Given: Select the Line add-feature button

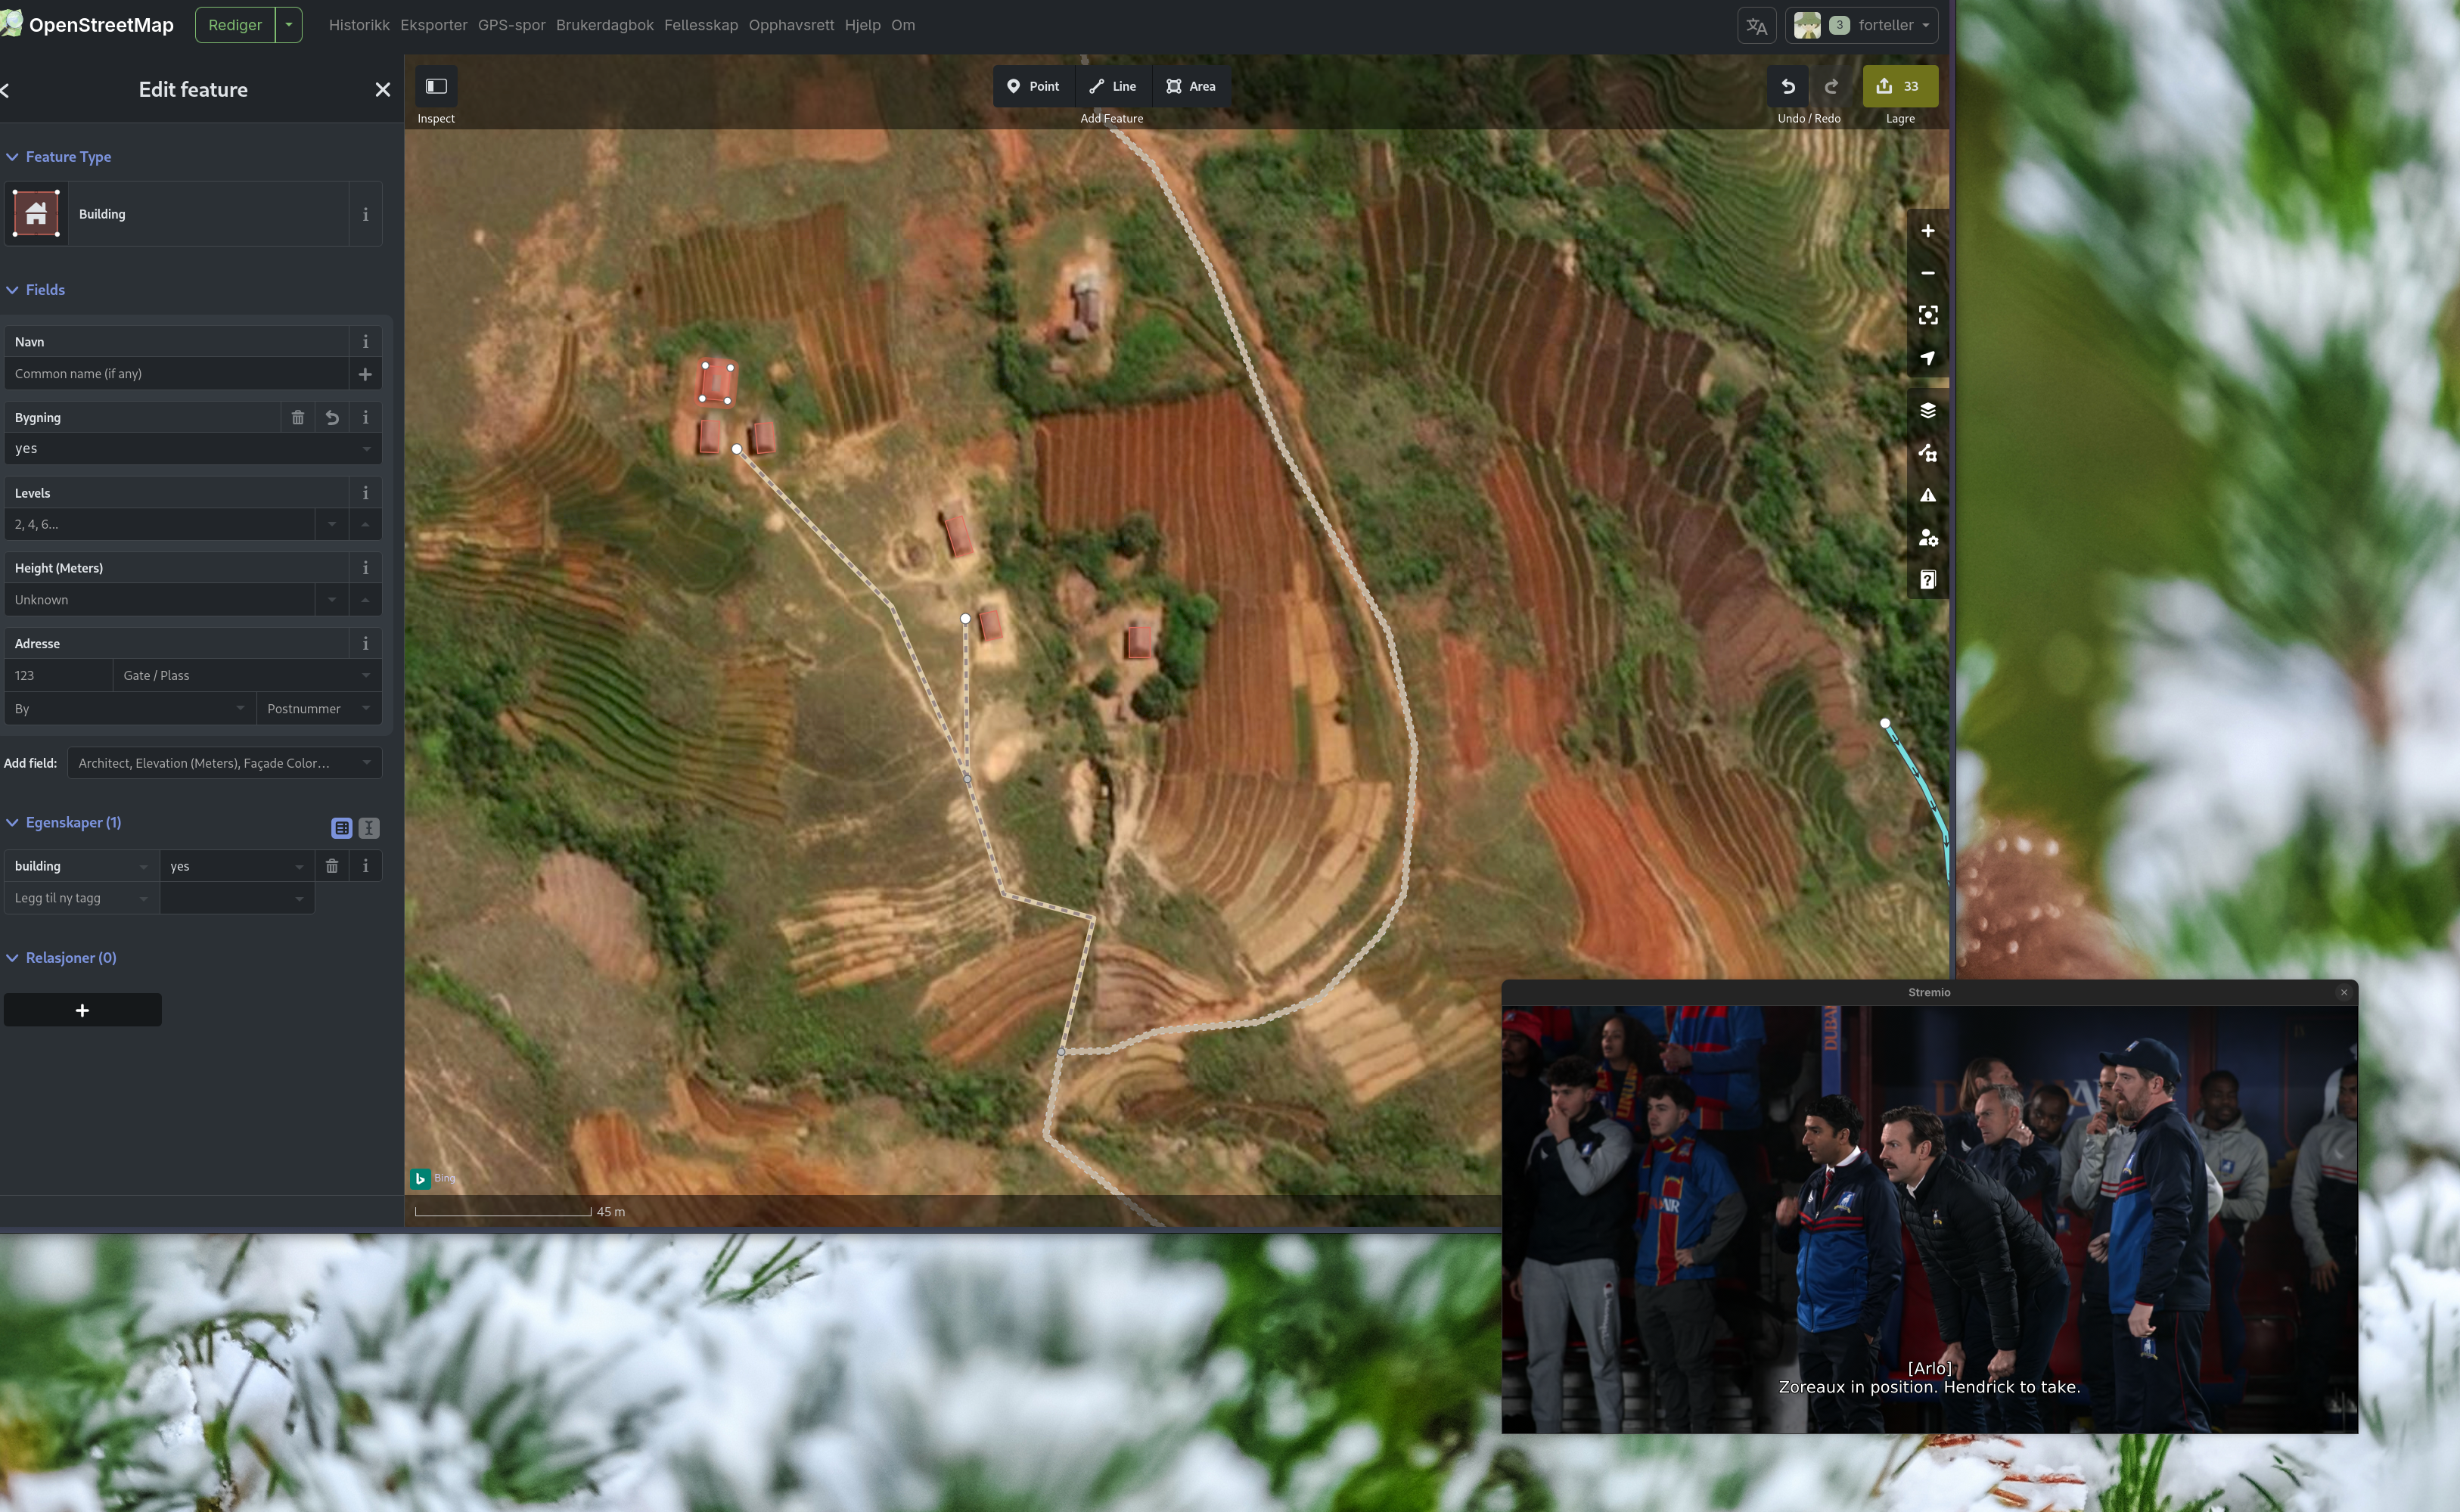Looking at the screenshot, I should pos(1112,86).
